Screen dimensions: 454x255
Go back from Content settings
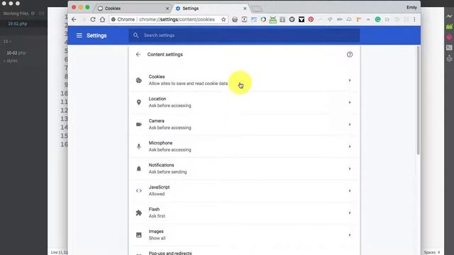click(x=138, y=55)
